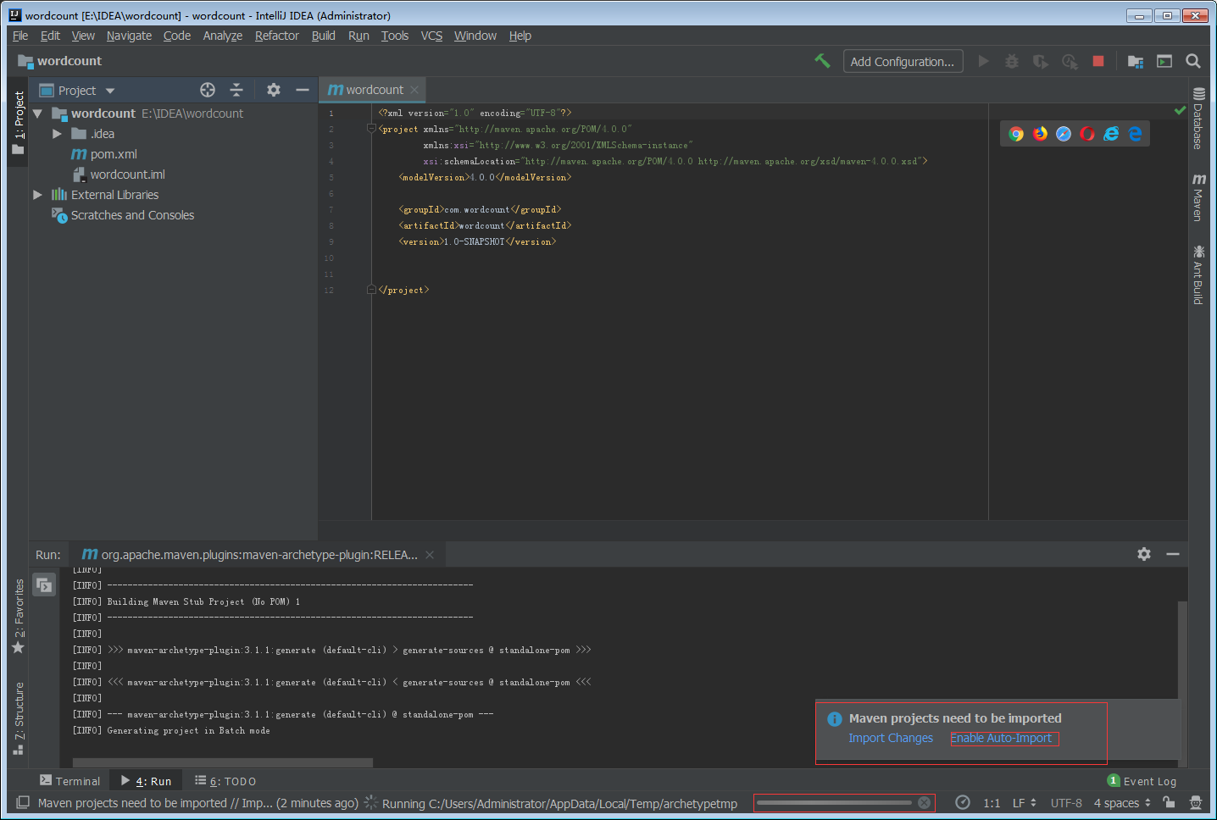Toggle the Ant Build side tool window
The width and height of the screenshot is (1217, 820).
(x=1198, y=275)
